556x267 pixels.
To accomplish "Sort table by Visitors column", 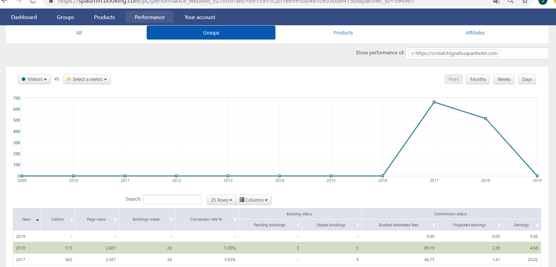I will [58, 219].
